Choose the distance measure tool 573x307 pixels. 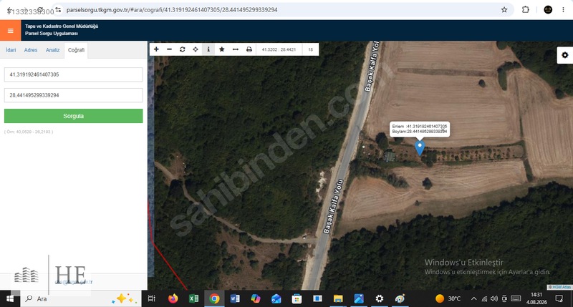click(236, 49)
